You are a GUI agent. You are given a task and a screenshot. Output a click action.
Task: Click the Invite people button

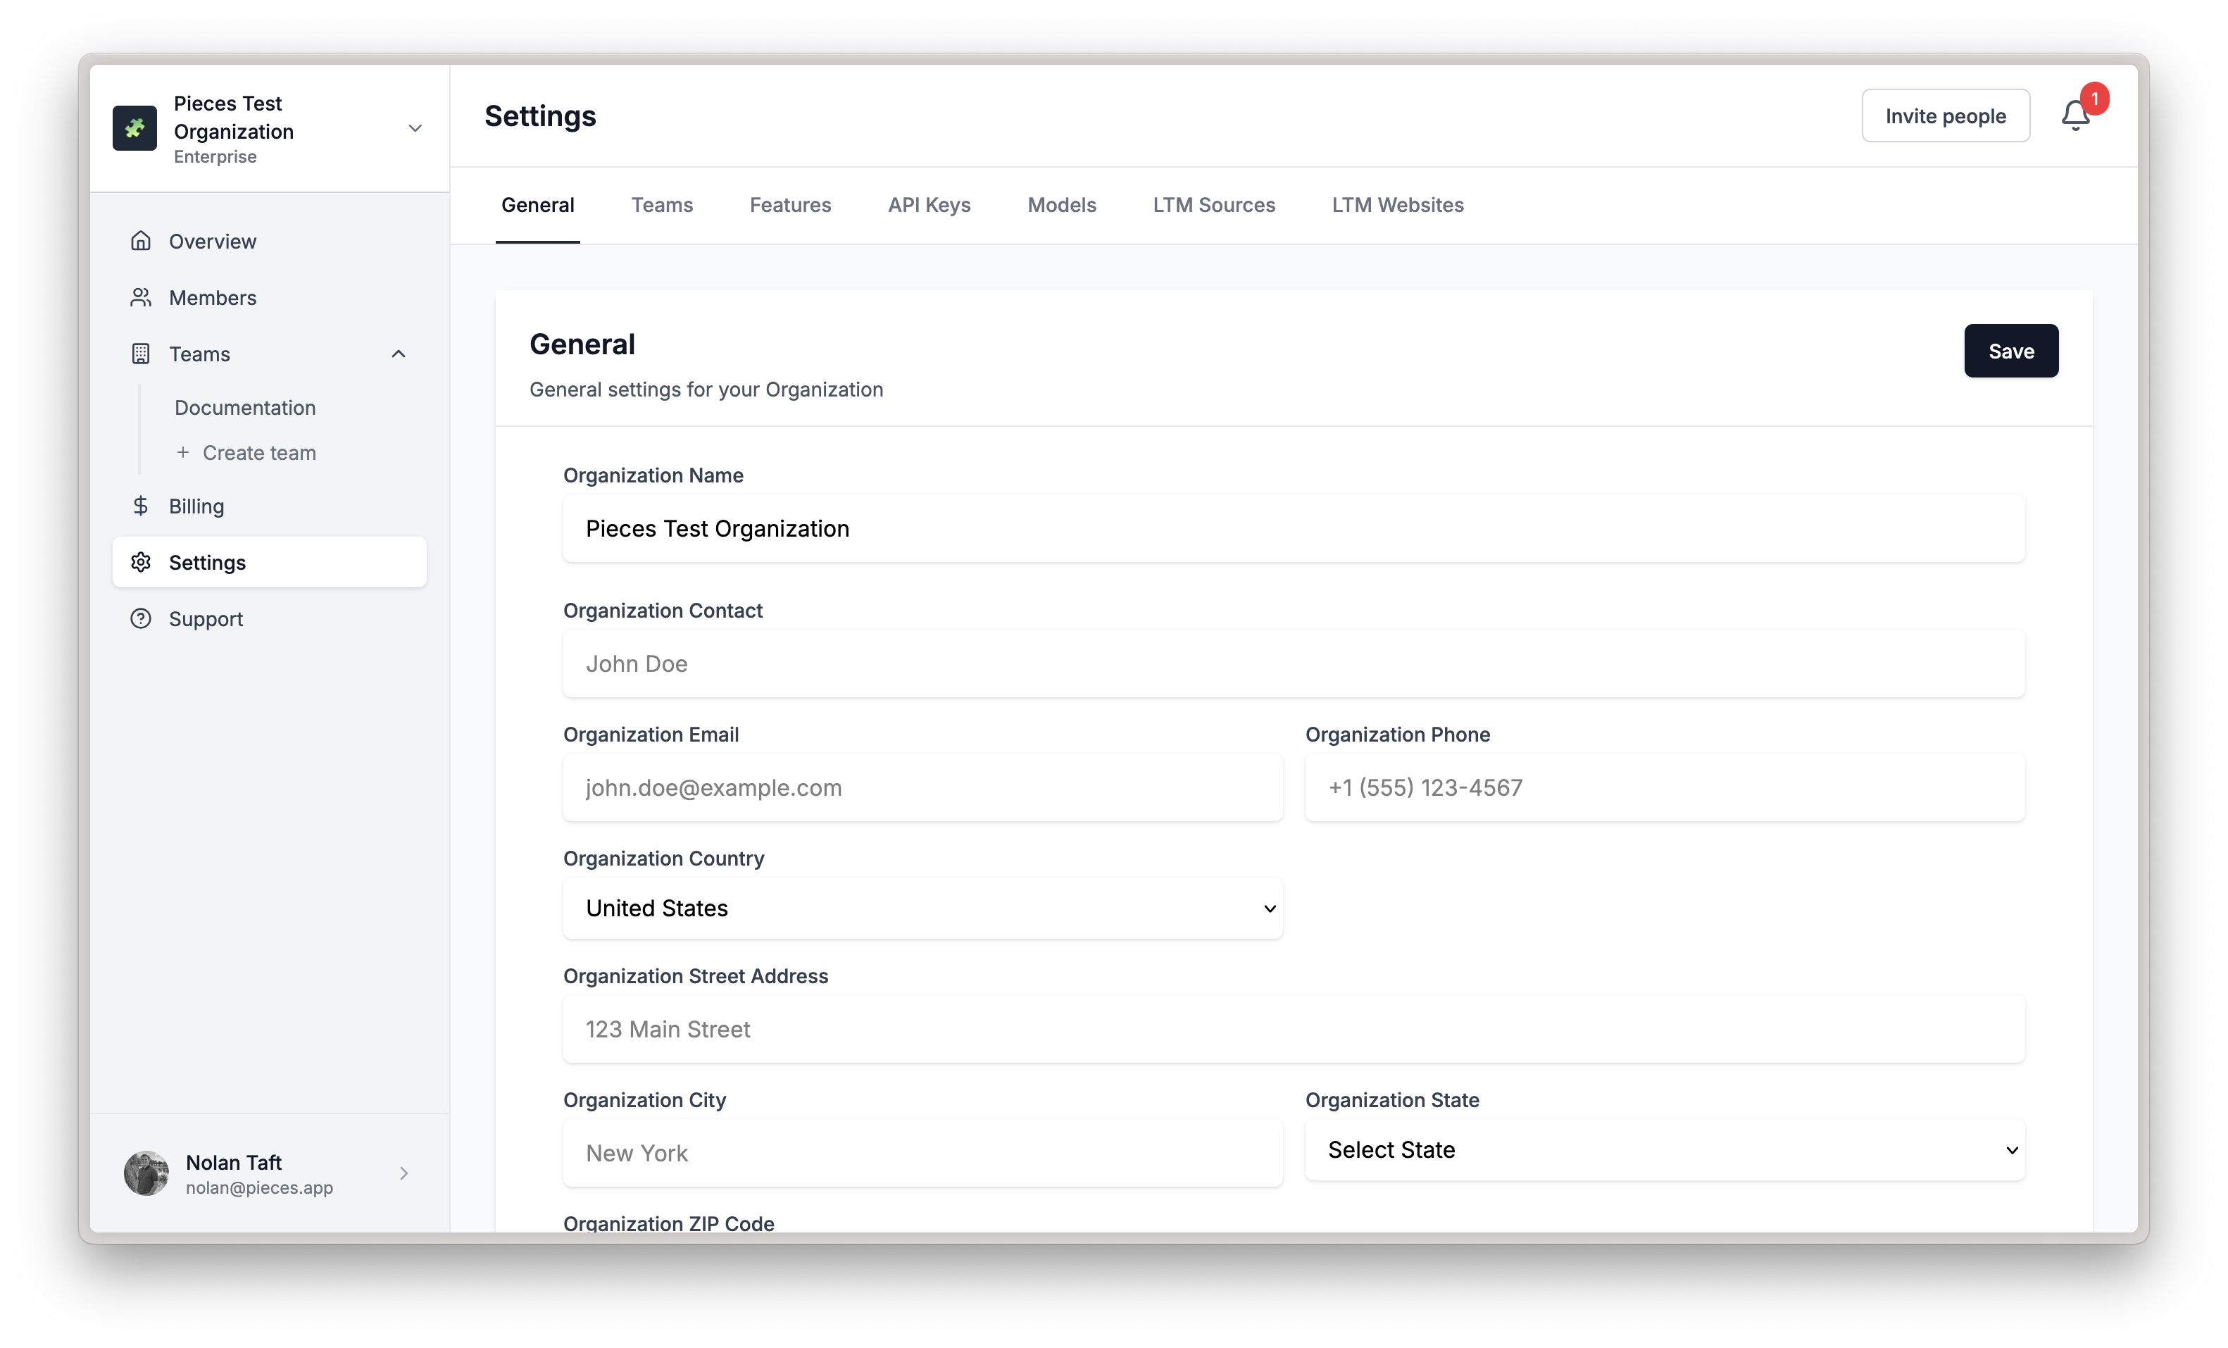[x=1945, y=116]
